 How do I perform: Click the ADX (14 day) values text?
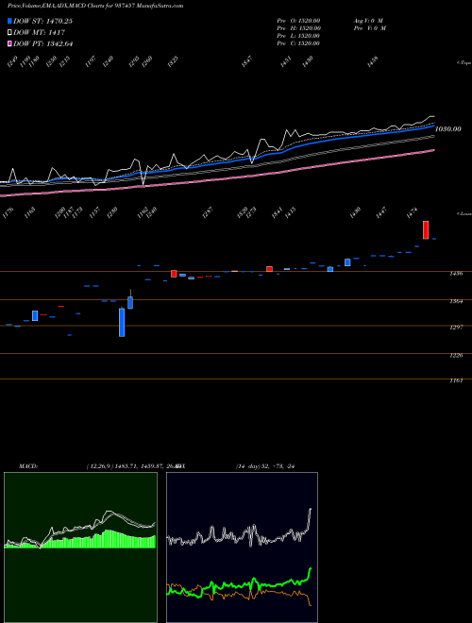coord(264,465)
